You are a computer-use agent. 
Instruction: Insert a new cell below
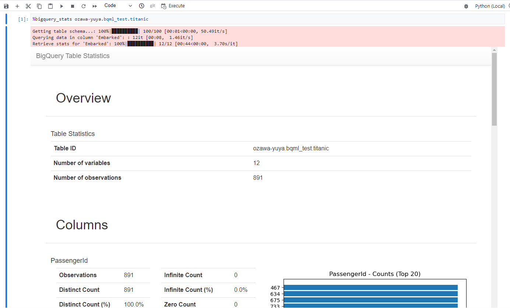click(17, 6)
